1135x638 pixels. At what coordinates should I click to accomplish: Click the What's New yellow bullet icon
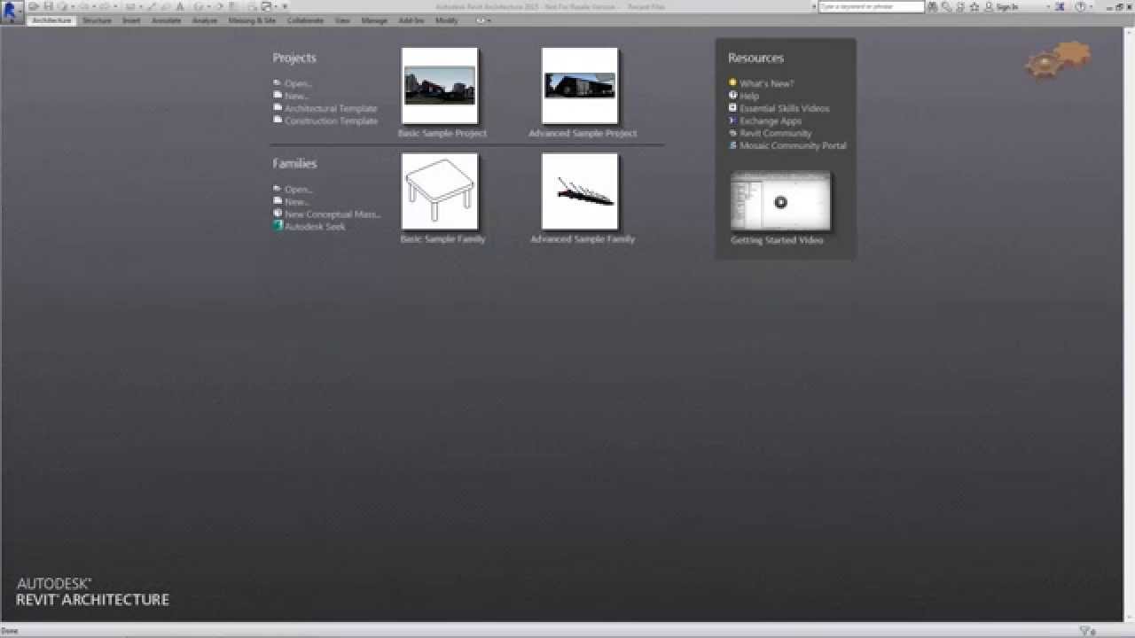point(732,82)
